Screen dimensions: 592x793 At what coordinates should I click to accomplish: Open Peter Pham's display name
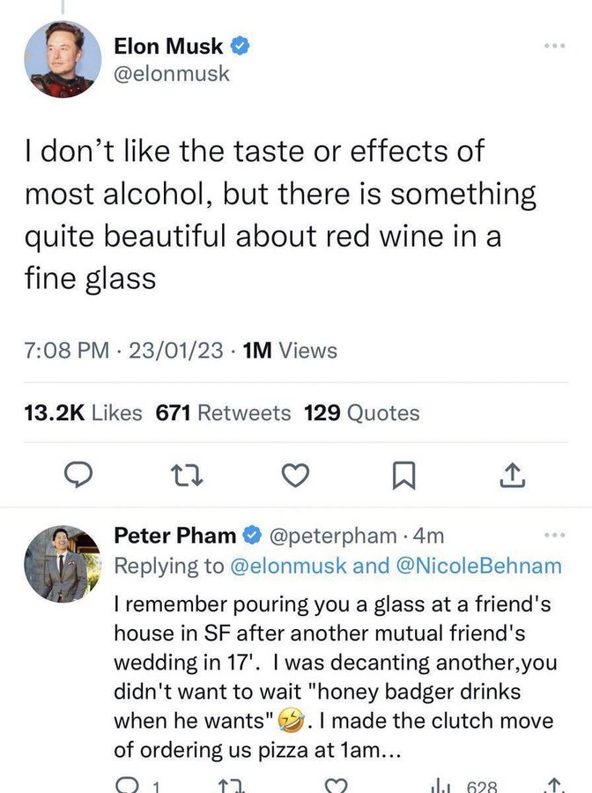point(175,535)
